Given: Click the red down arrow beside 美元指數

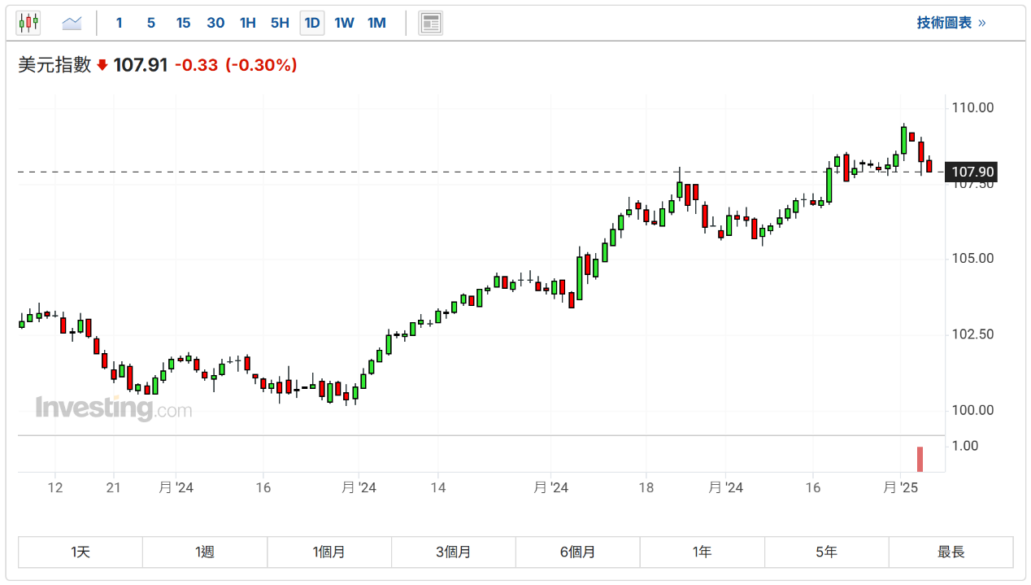Looking at the screenshot, I should [x=102, y=65].
